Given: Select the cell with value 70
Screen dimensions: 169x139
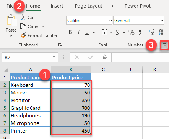Looking at the screenshot, I should [x=71, y=85].
